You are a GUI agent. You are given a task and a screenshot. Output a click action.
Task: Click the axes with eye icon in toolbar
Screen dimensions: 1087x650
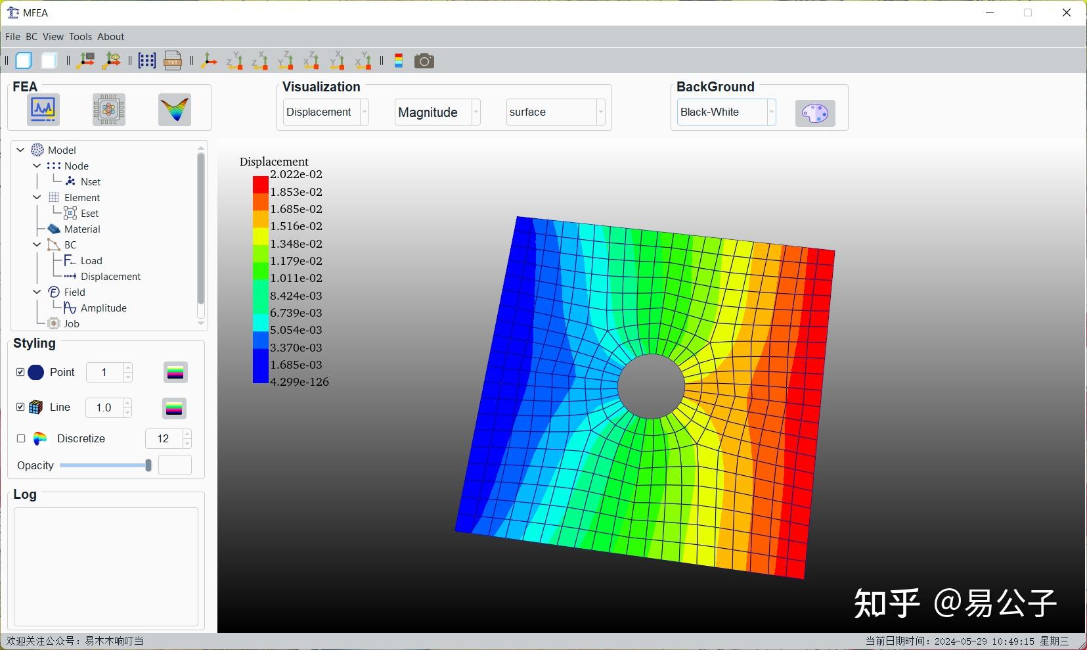(112, 60)
